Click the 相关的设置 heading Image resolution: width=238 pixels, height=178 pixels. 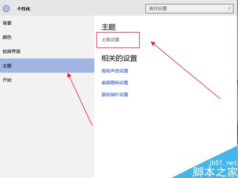pos(119,58)
